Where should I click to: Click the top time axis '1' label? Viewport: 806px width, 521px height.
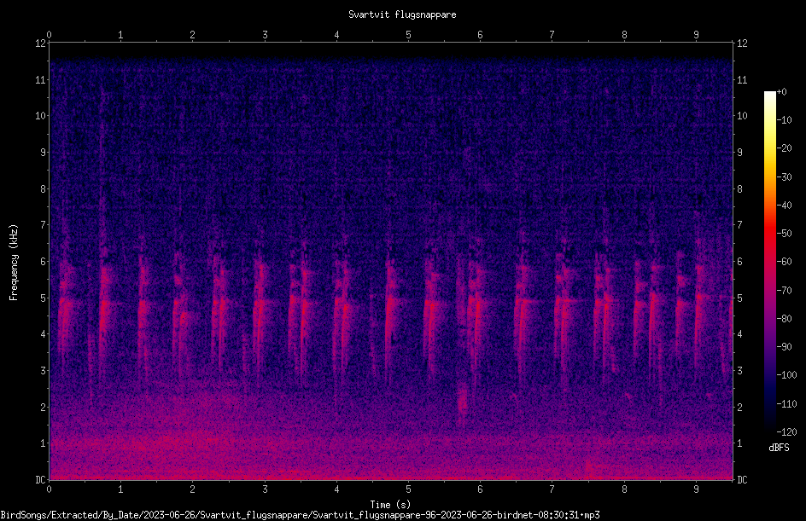pos(120,34)
